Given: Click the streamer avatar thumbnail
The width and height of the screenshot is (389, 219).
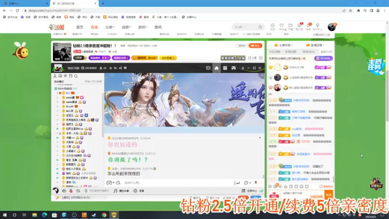Looking at the screenshot, I should point(62,52).
